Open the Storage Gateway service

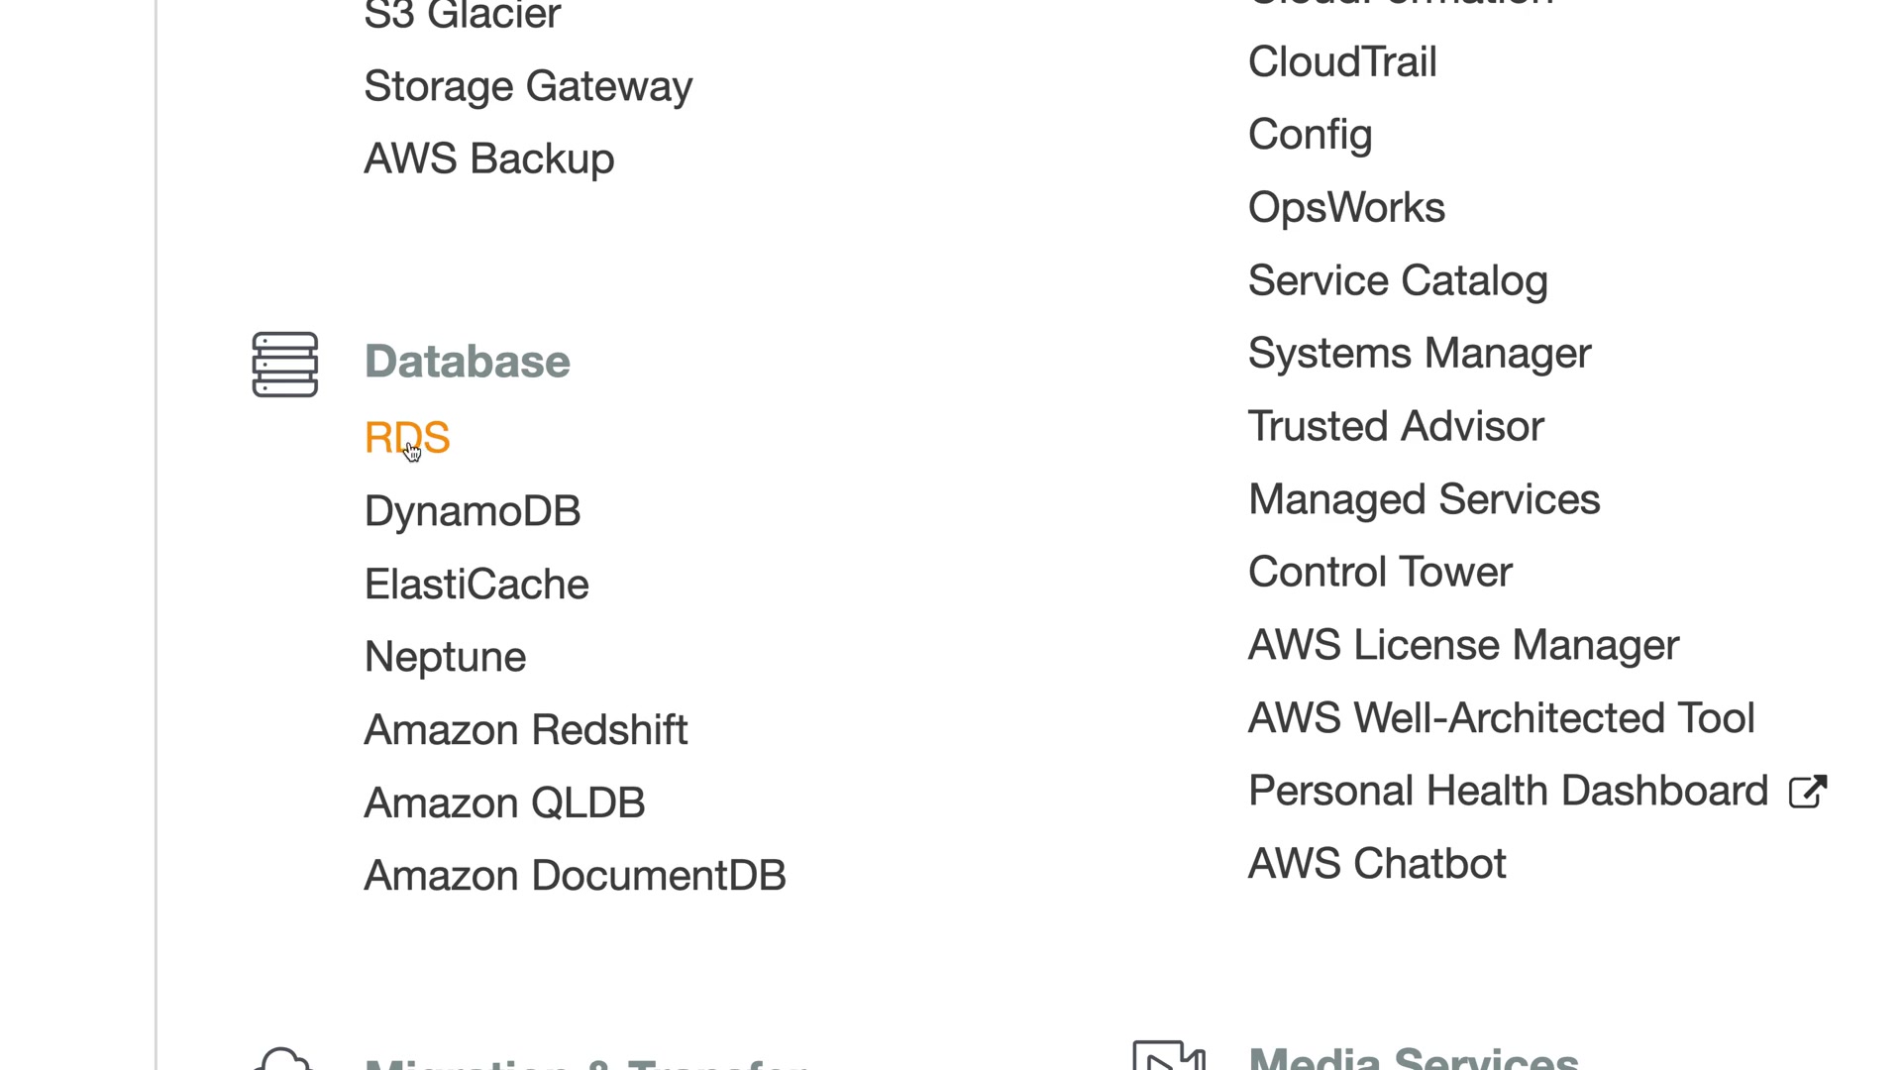coord(528,86)
